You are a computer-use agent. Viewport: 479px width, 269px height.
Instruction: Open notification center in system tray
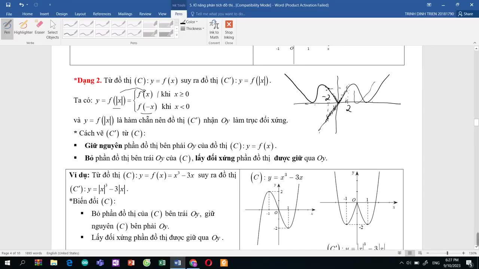[470, 263]
